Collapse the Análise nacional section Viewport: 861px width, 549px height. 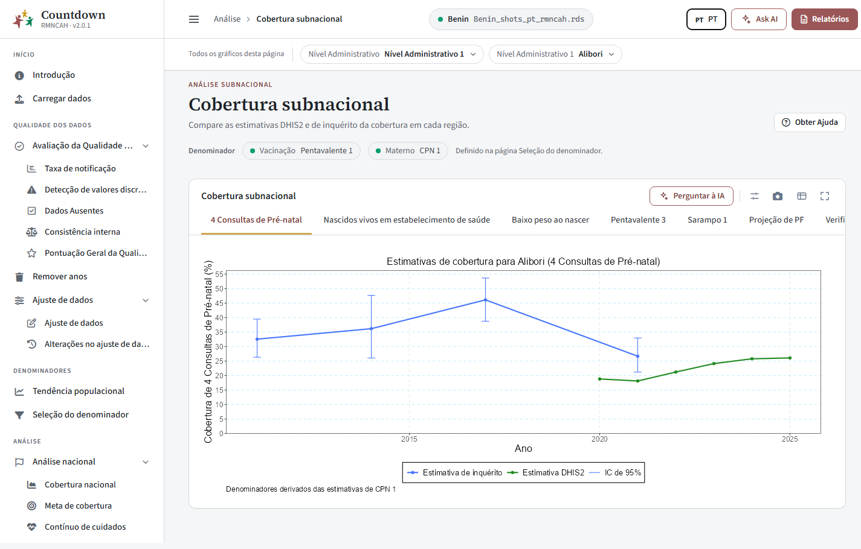pos(146,462)
